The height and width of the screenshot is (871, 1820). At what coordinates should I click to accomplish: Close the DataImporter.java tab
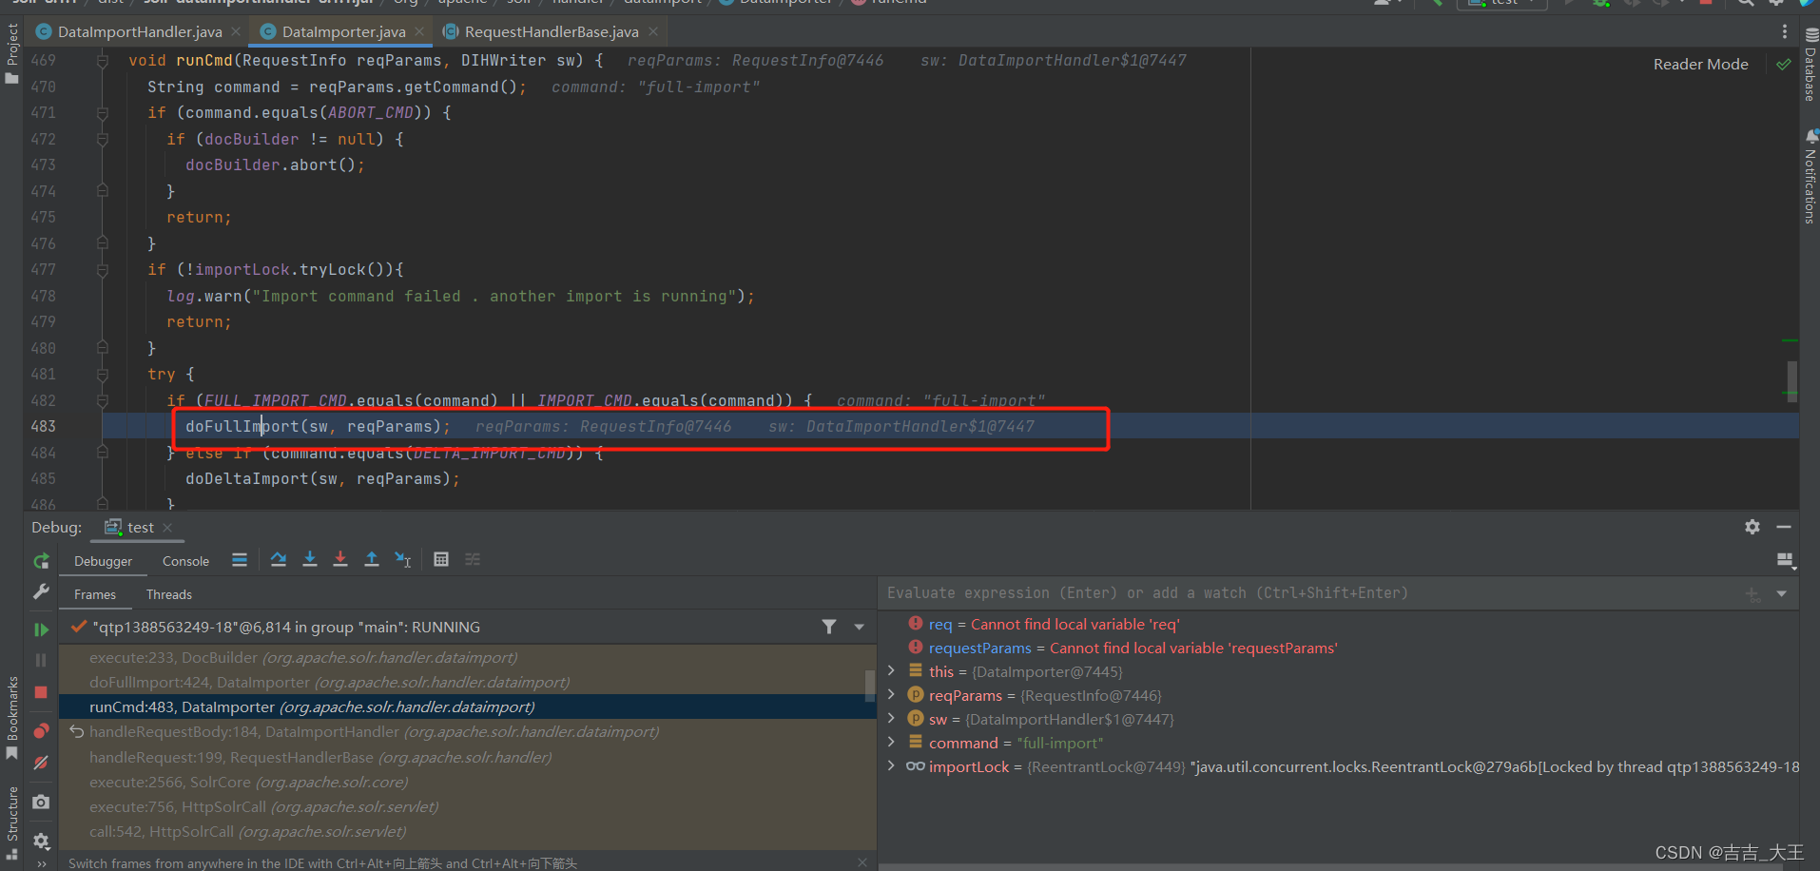419,31
